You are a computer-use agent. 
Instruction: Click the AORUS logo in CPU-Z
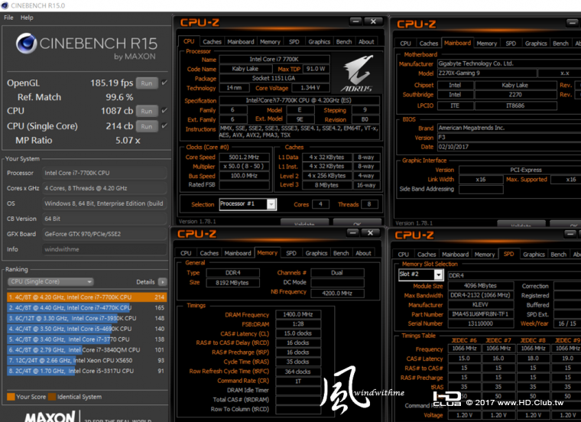click(x=359, y=71)
